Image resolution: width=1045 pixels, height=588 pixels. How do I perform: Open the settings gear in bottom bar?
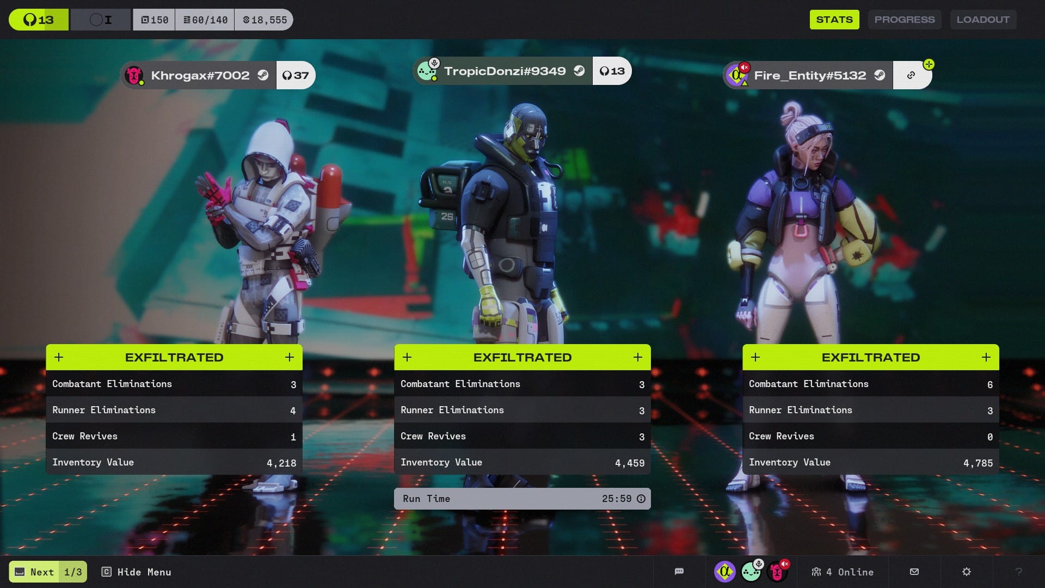967,572
